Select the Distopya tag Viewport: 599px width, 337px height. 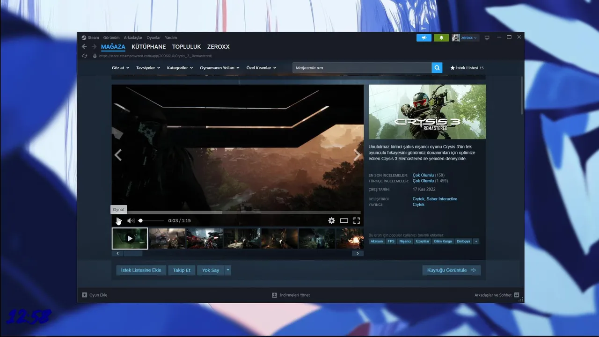(463, 242)
